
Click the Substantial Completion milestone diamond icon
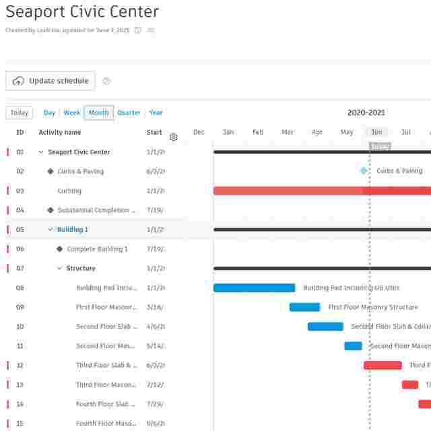click(x=51, y=210)
